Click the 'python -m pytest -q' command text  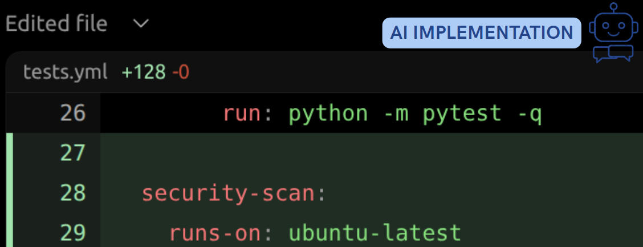tap(414, 114)
